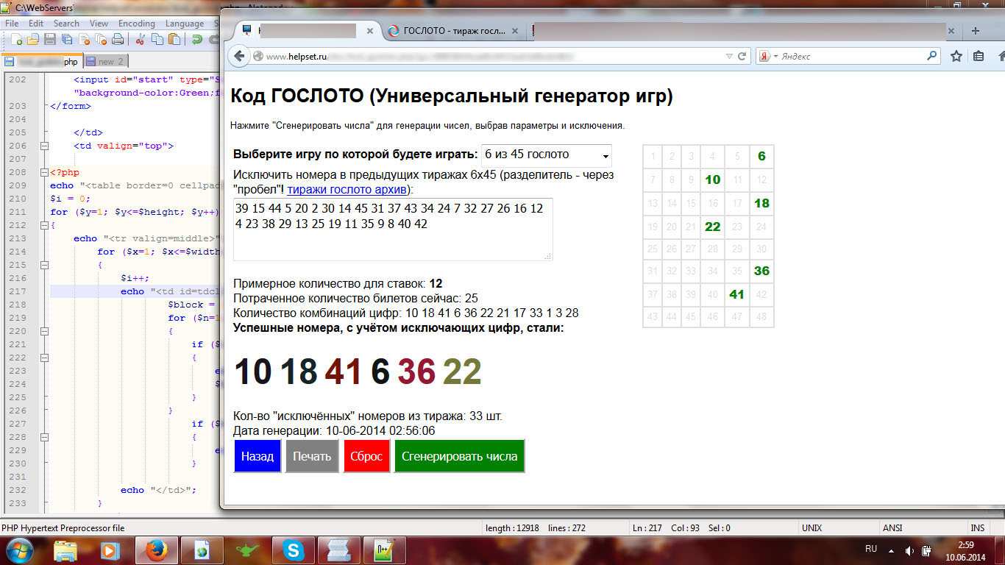Open Windows Start menu orb

click(20, 550)
